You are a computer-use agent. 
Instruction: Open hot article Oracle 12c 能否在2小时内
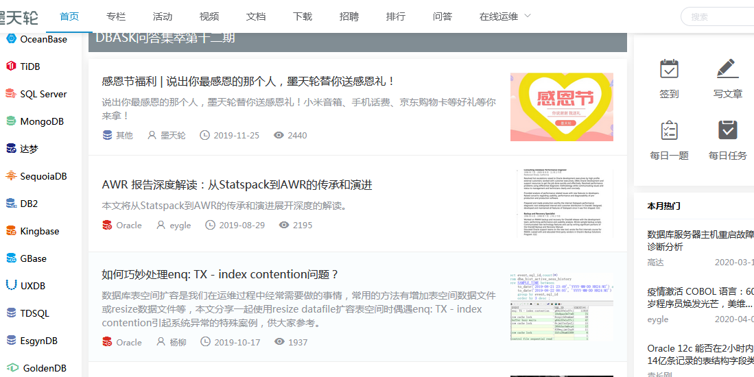pos(700,354)
